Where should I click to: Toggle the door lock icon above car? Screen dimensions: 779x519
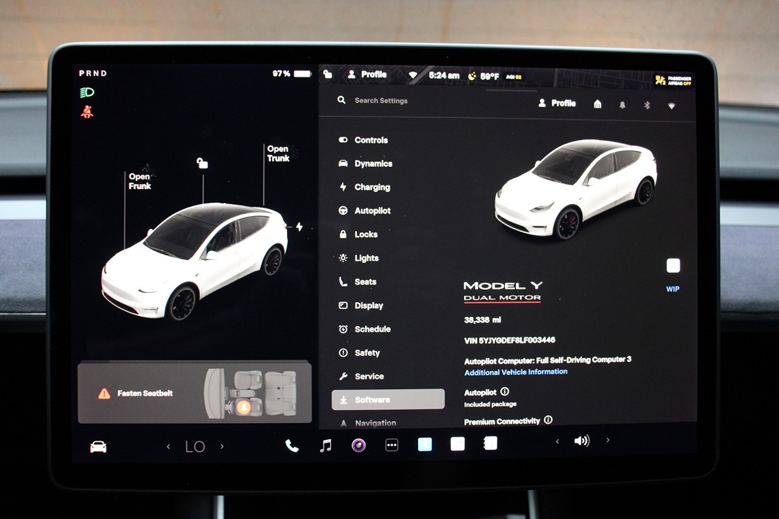click(203, 163)
